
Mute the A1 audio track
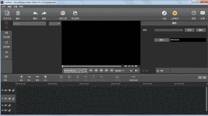point(6,105)
